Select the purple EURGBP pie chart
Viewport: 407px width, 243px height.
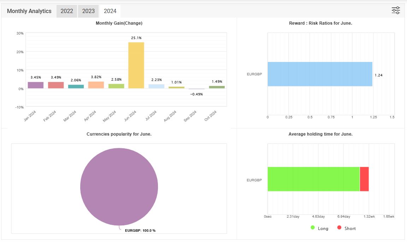119,186
